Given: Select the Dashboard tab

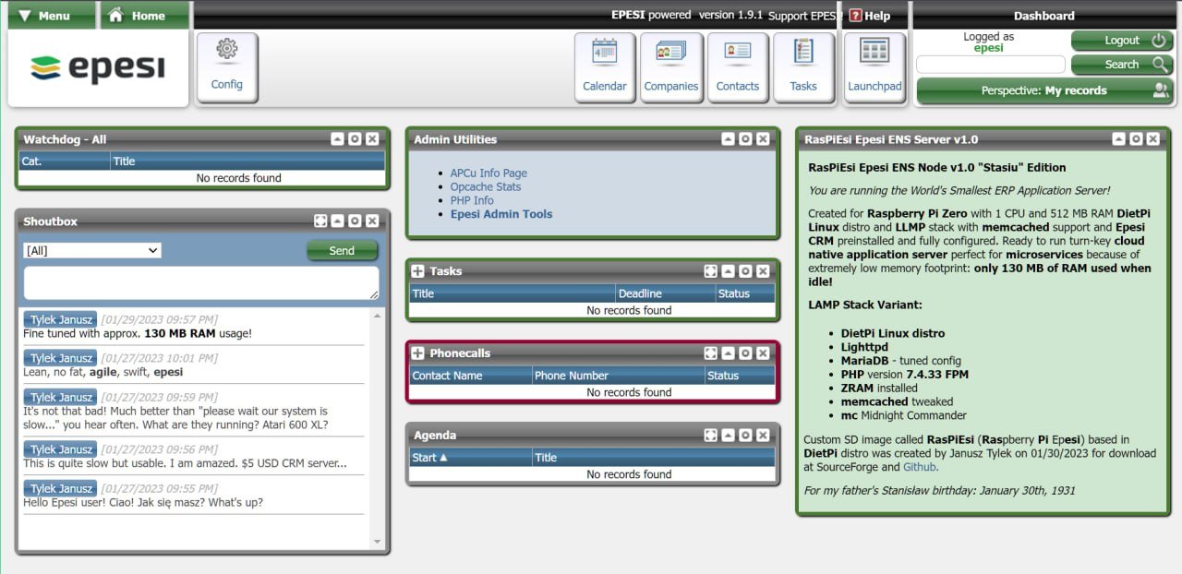Looking at the screenshot, I should pyautogui.click(x=1044, y=16).
